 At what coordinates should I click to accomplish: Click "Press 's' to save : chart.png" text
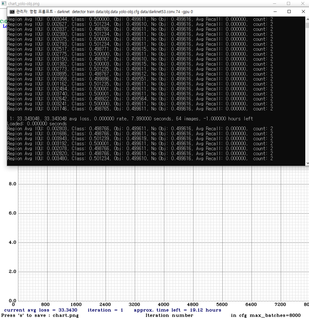coord(40,316)
